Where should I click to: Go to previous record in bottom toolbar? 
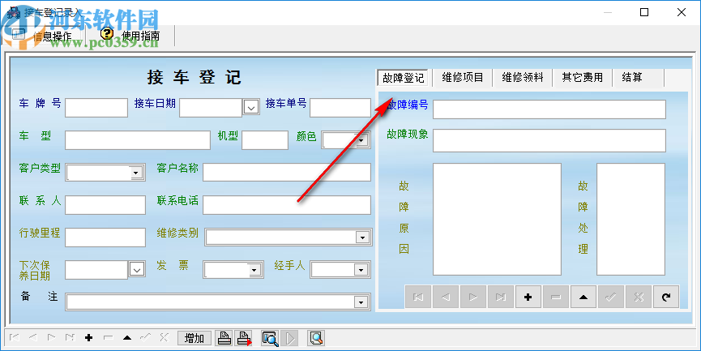pyautogui.click(x=33, y=337)
